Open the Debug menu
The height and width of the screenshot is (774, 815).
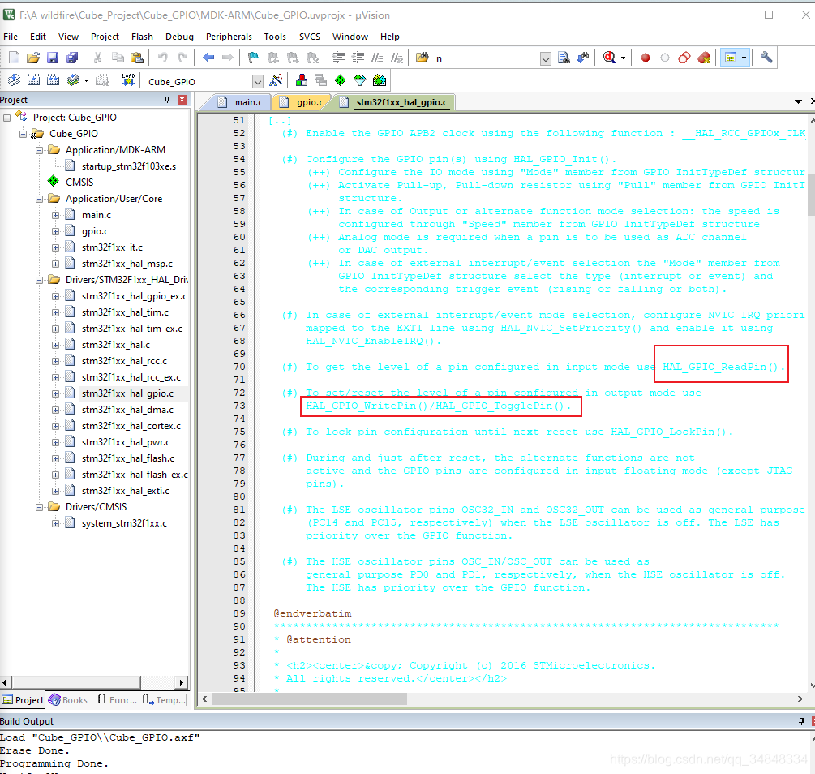tap(179, 37)
